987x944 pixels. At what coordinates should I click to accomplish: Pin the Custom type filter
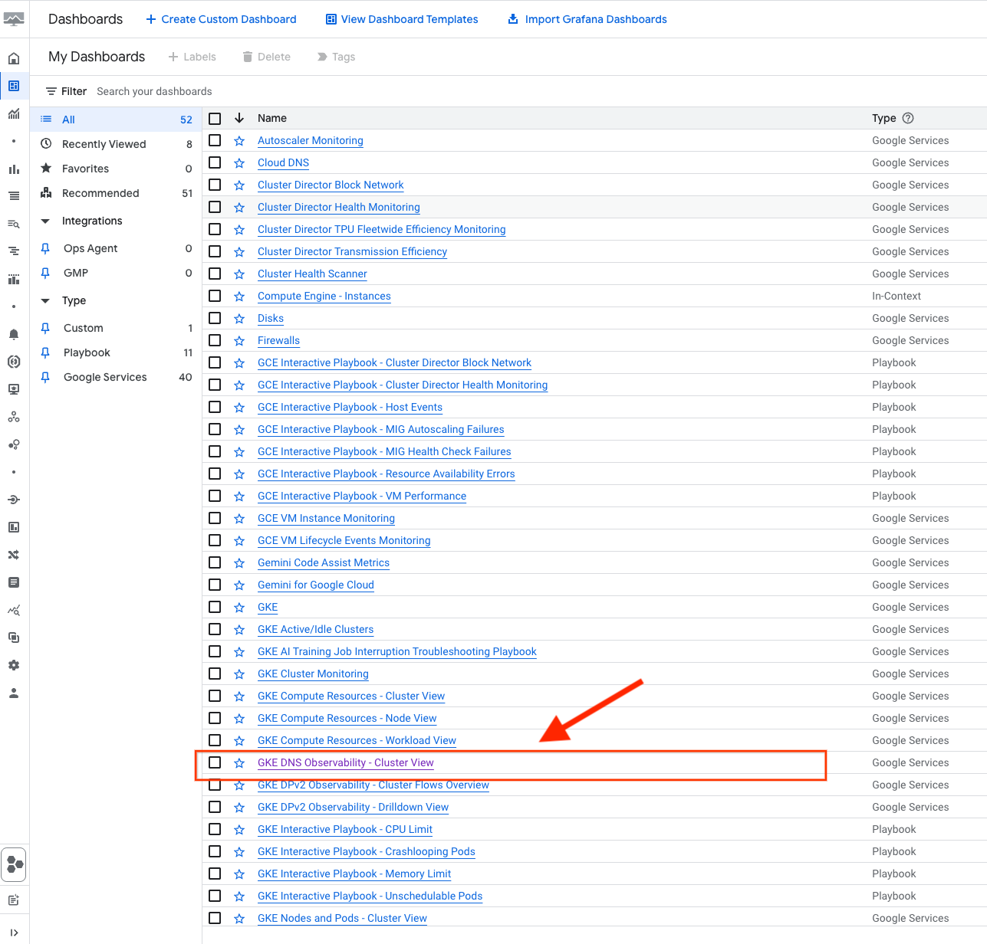pos(45,328)
